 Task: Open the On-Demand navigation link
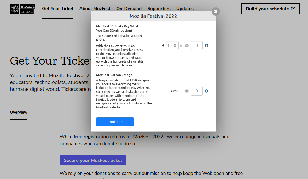tap(129, 9)
